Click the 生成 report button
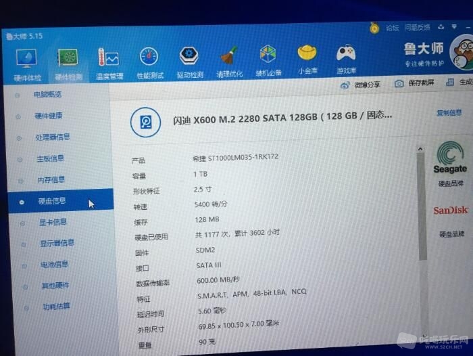This screenshot has width=473, height=356. (459, 82)
